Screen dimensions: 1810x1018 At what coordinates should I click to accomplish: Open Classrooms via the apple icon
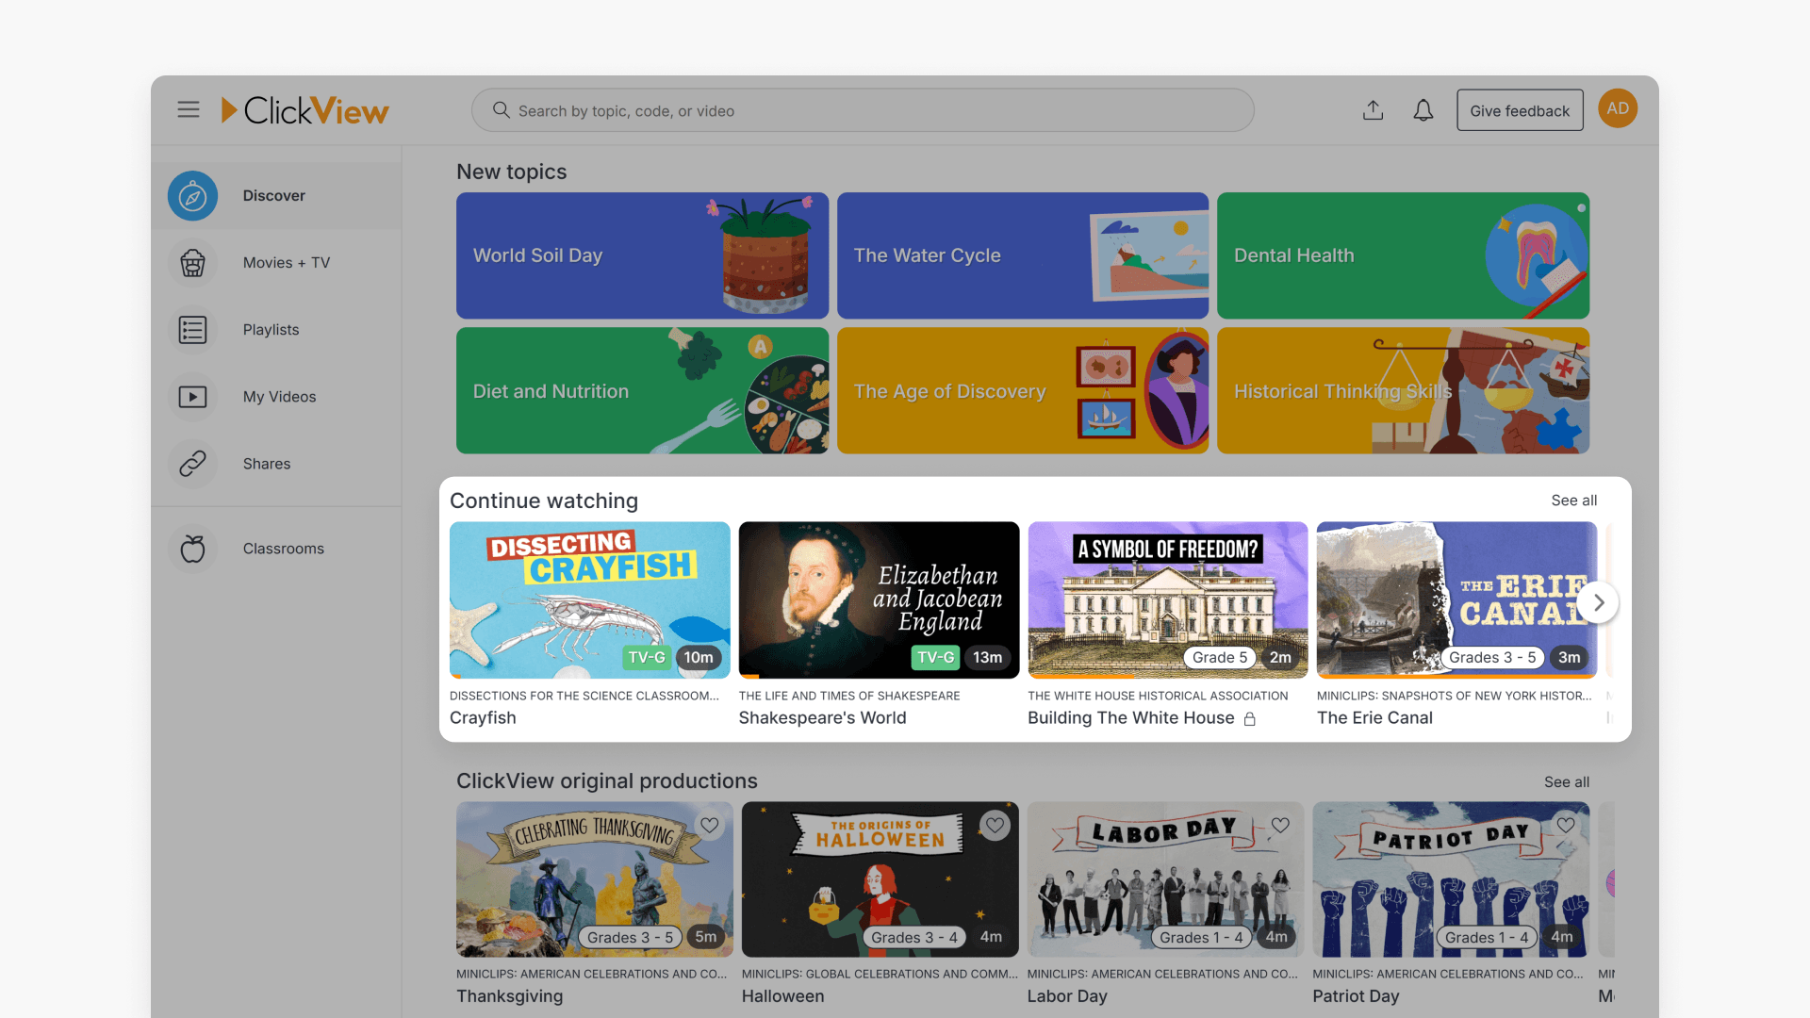coord(192,548)
